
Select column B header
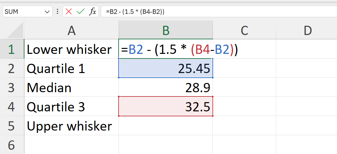[166, 30]
